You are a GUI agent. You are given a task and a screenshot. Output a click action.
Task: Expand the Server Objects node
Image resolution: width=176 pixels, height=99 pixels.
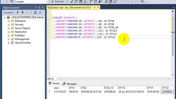point(9,28)
